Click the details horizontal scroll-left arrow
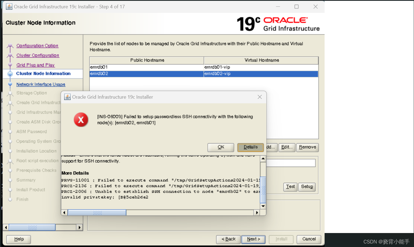Image resolution: width=414 pixels, height=247 pixels. [x=64, y=213]
